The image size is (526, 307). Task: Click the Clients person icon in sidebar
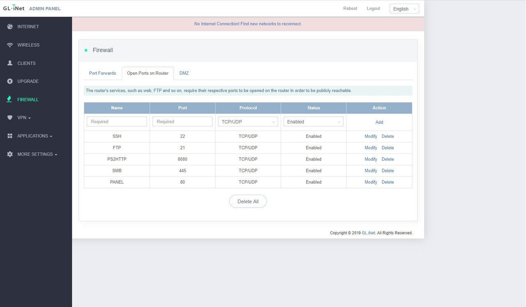10,63
